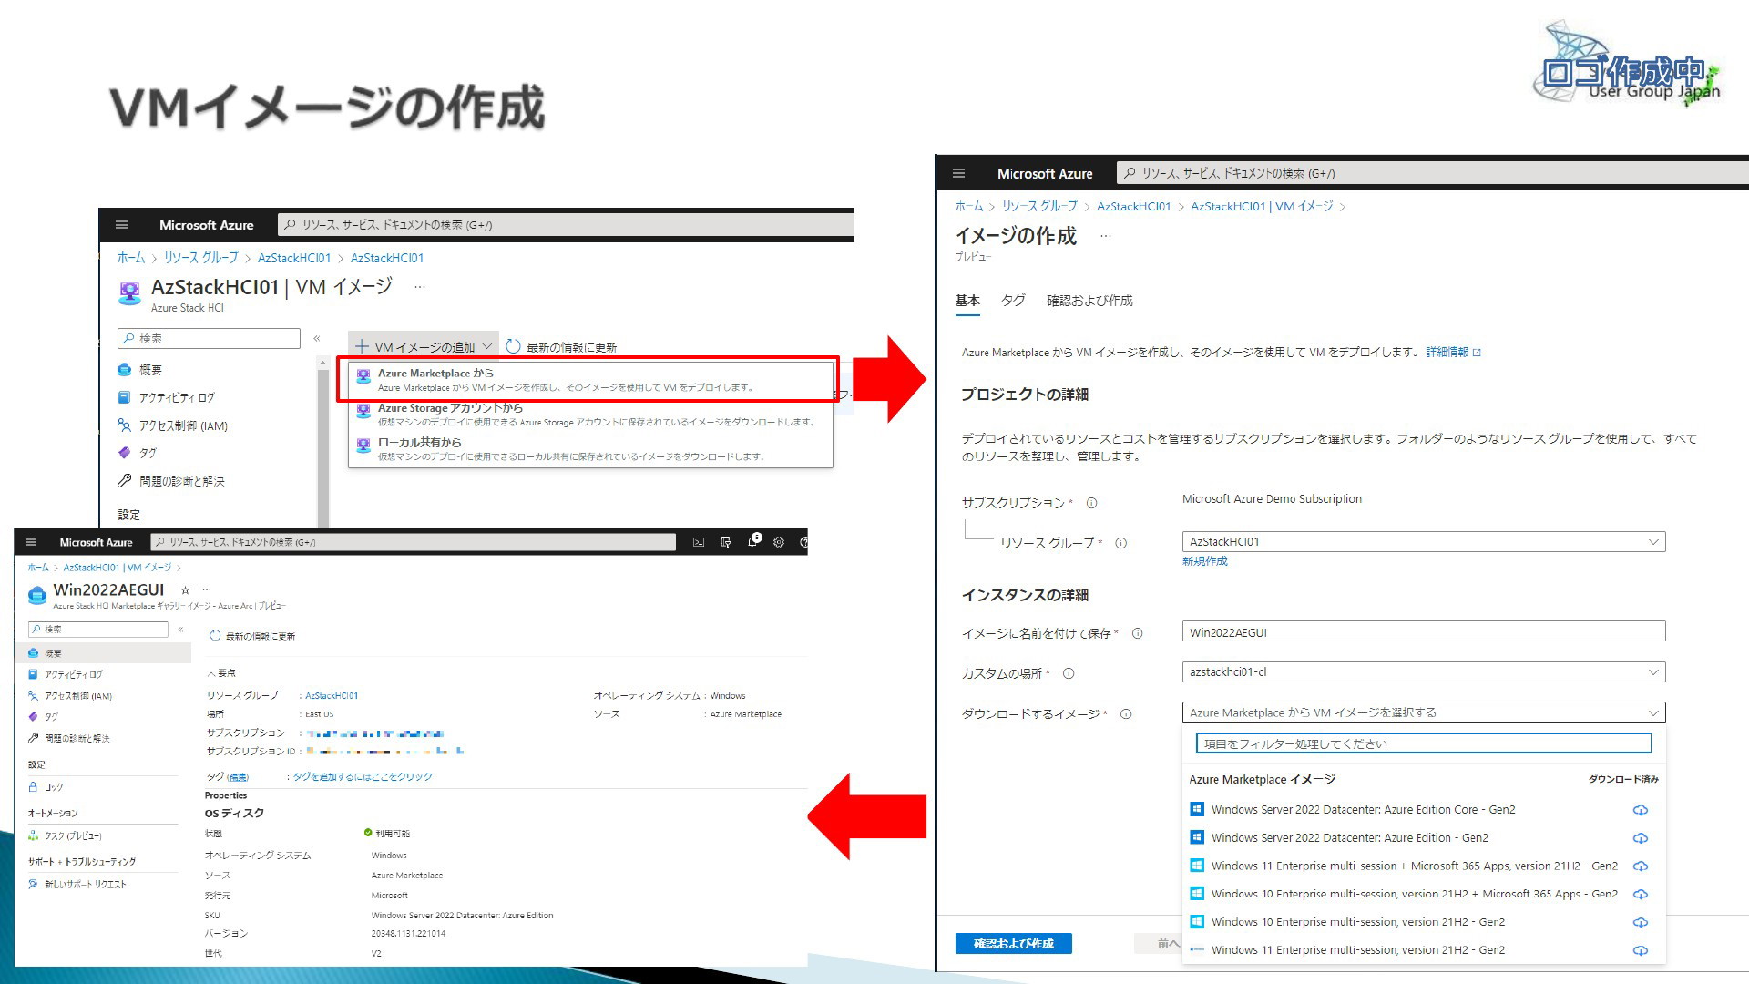The height and width of the screenshot is (984, 1749).
Task: Click ellipsis next to Win2022AEGUI title
Action: (206, 590)
